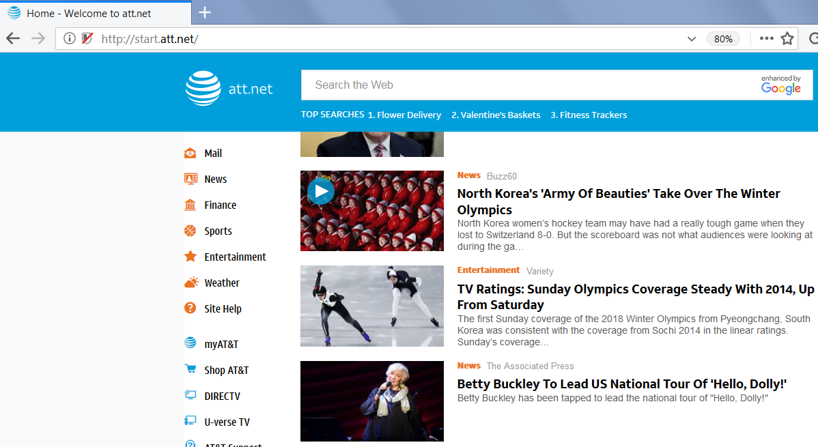This screenshot has height=447, width=818.
Task: Click the Betty Buckley has been tapped summary
Action: point(613,398)
